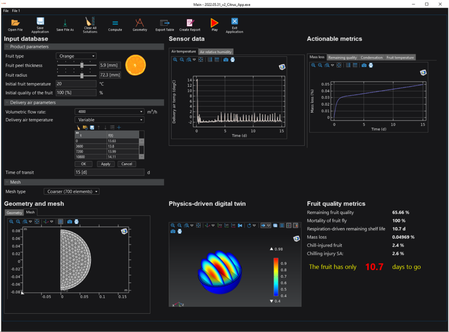Click camera snapshot icon in Mass loss plot

[364, 65]
